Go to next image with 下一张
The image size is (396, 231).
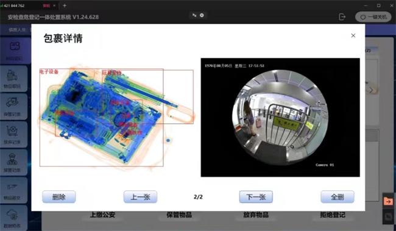[256, 197]
